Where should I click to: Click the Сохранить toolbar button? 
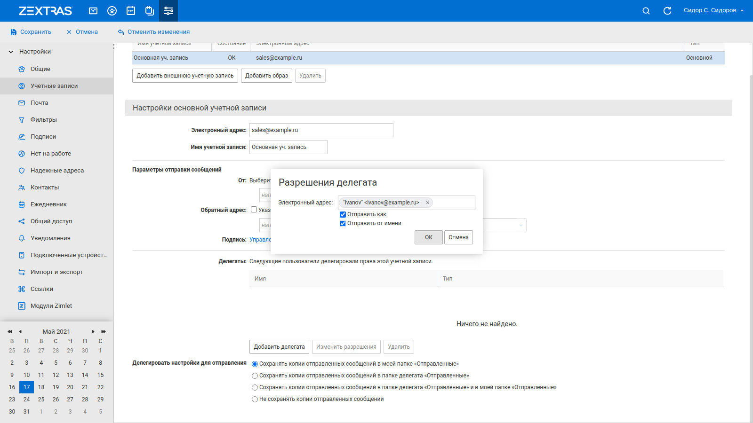[x=31, y=32]
